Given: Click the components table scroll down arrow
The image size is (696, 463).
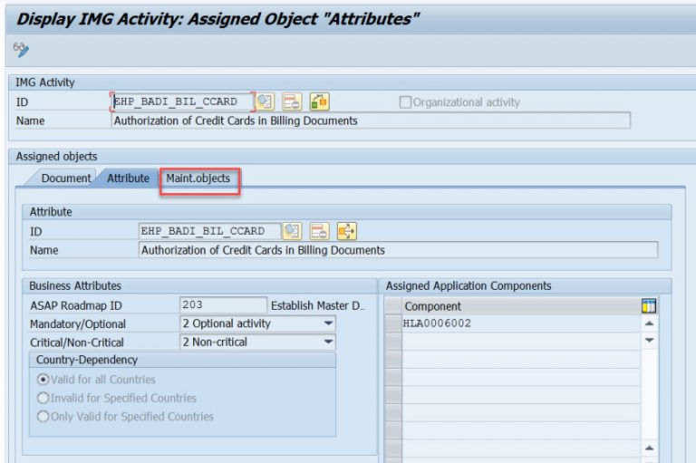Looking at the screenshot, I should tap(649, 341).
